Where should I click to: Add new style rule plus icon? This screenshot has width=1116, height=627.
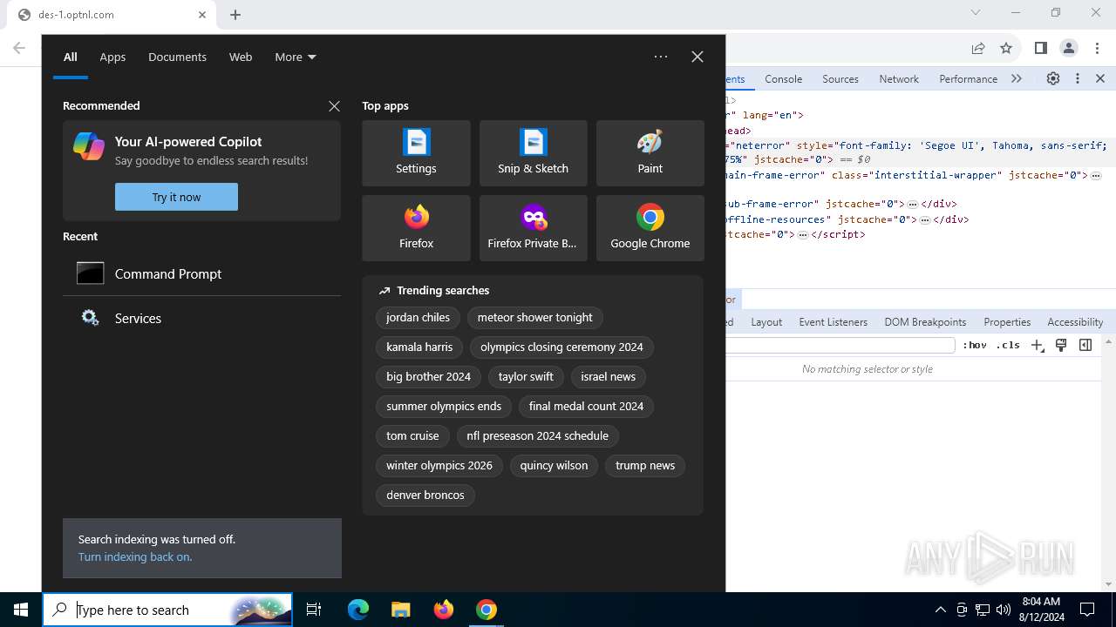(1037, 345)
